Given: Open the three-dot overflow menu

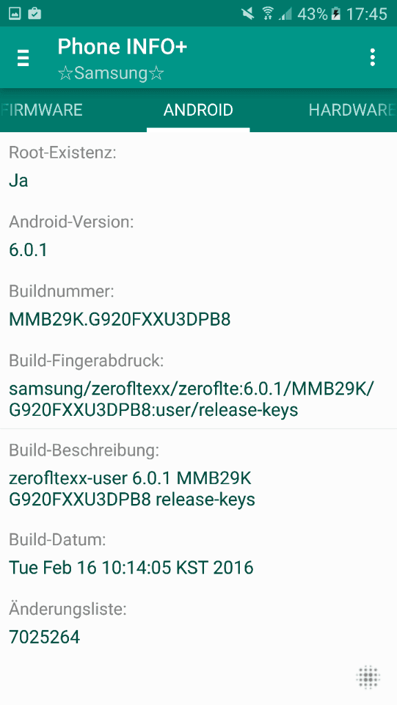Looking at the screenshot, I should pos(372,58).
